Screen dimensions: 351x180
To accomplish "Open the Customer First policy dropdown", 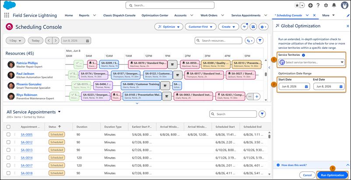I will tap(200, 27).
